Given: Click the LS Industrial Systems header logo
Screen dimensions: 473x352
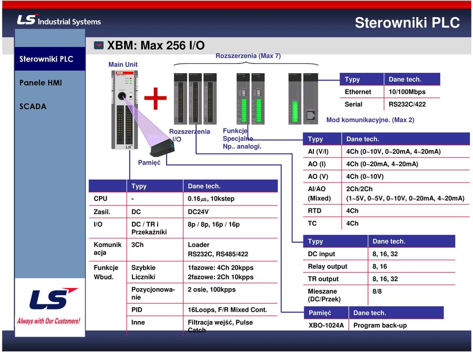Looking at the screenshot, I should click(59, 20).
